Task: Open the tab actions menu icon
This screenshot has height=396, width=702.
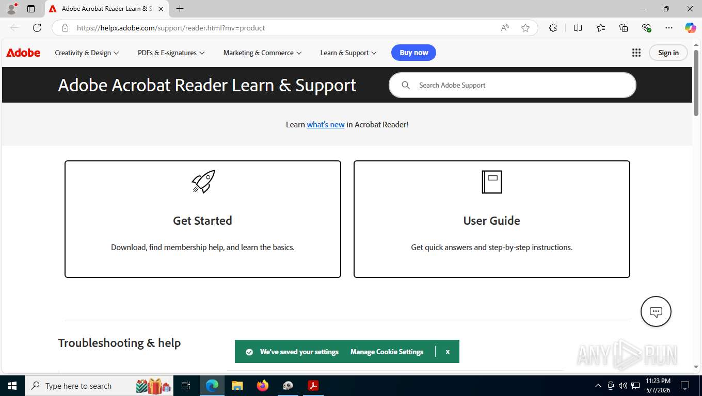Action: pos(31,9)
